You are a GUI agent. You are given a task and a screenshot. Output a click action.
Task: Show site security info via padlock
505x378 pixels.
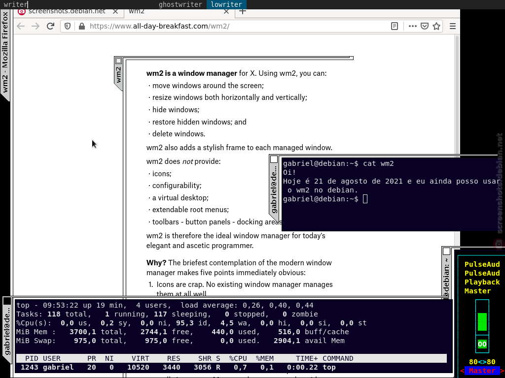(82, 26)
